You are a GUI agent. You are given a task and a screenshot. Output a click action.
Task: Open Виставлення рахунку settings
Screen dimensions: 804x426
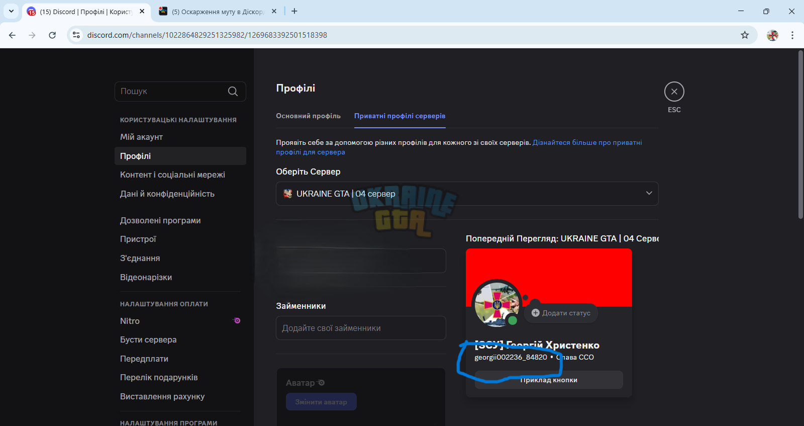pyautogui.click(x=180, y=396)
